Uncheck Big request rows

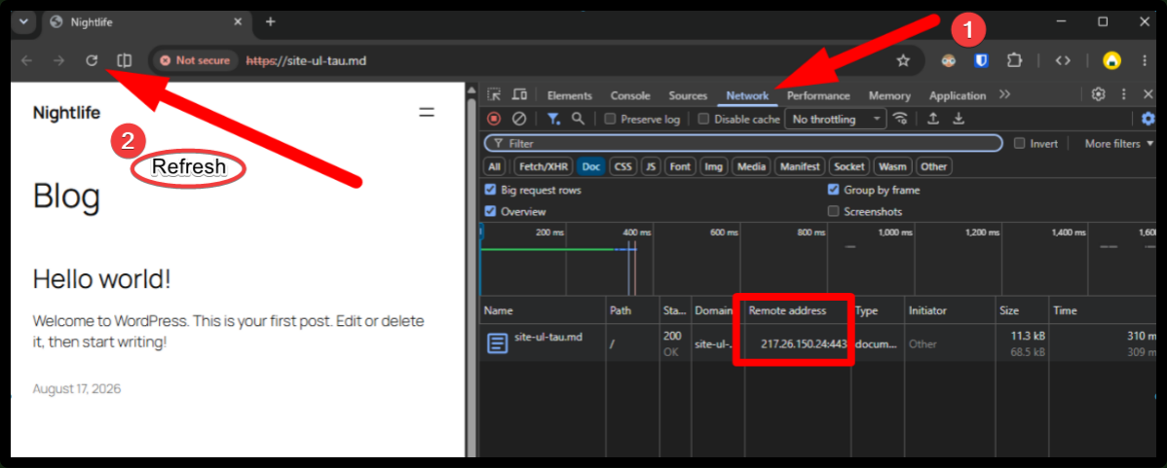click(490, 190)
